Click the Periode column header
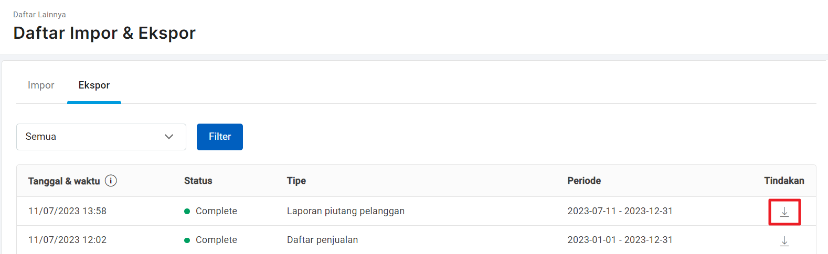 584,181
